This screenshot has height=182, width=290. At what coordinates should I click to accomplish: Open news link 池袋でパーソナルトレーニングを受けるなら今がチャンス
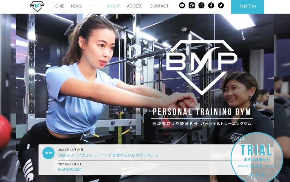(108, 155)
